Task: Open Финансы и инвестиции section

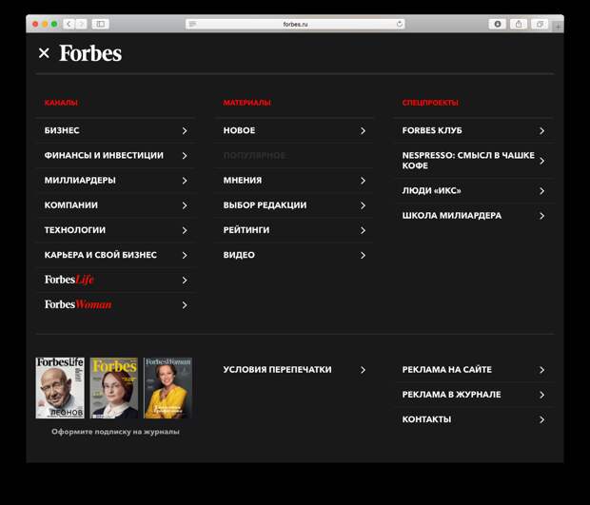Action: click(x=115, y=155)
